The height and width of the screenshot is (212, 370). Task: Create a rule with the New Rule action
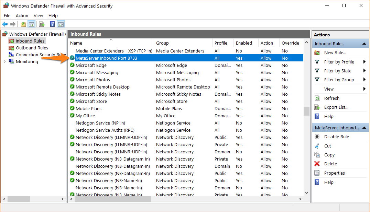(x=335, y=53)
